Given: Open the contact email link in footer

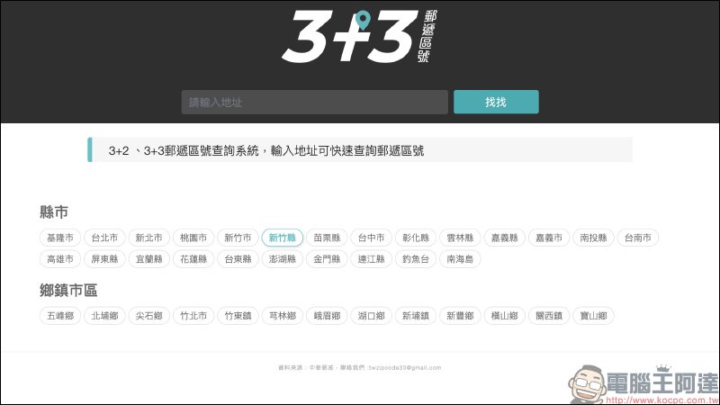Looking at the screenshot, I should coord(404,368).
